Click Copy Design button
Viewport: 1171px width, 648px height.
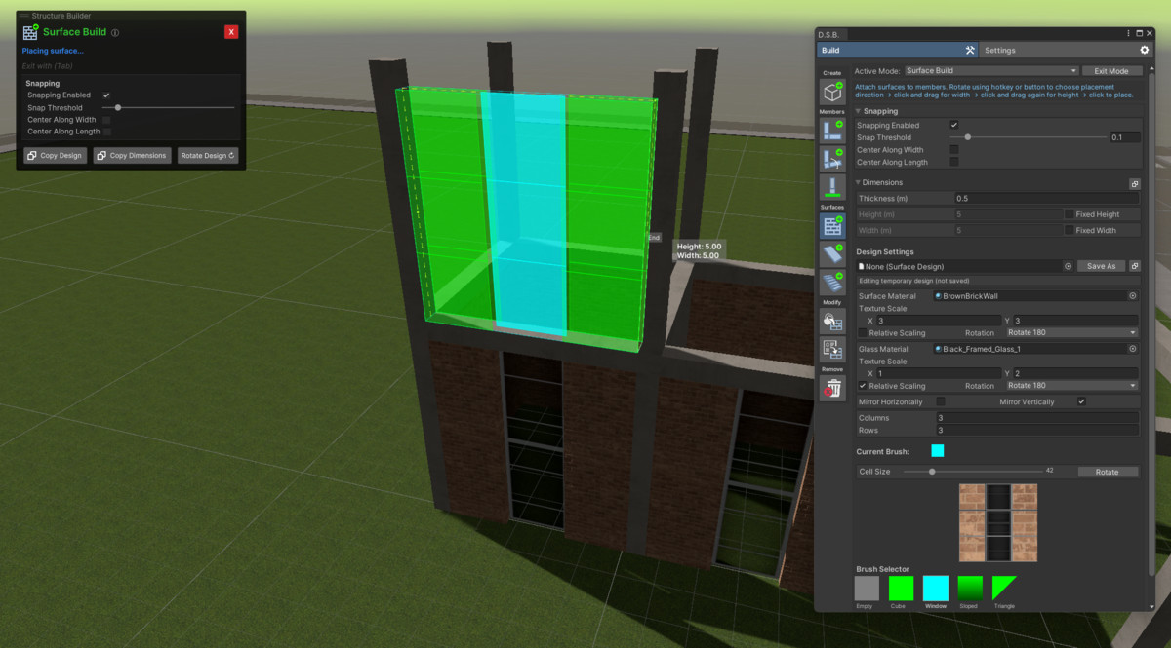tap(56, 155)
